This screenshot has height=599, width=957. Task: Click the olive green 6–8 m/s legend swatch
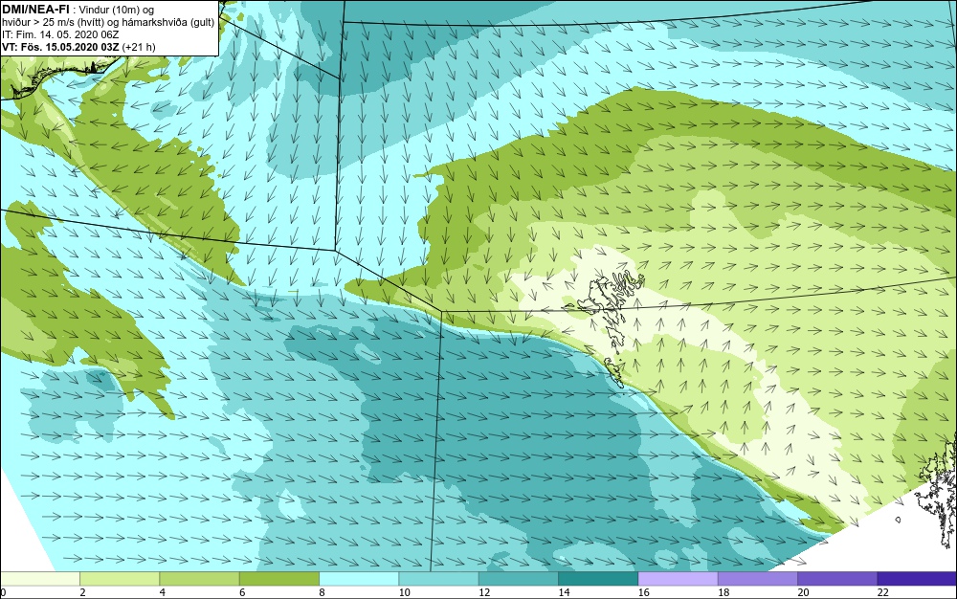279,579
